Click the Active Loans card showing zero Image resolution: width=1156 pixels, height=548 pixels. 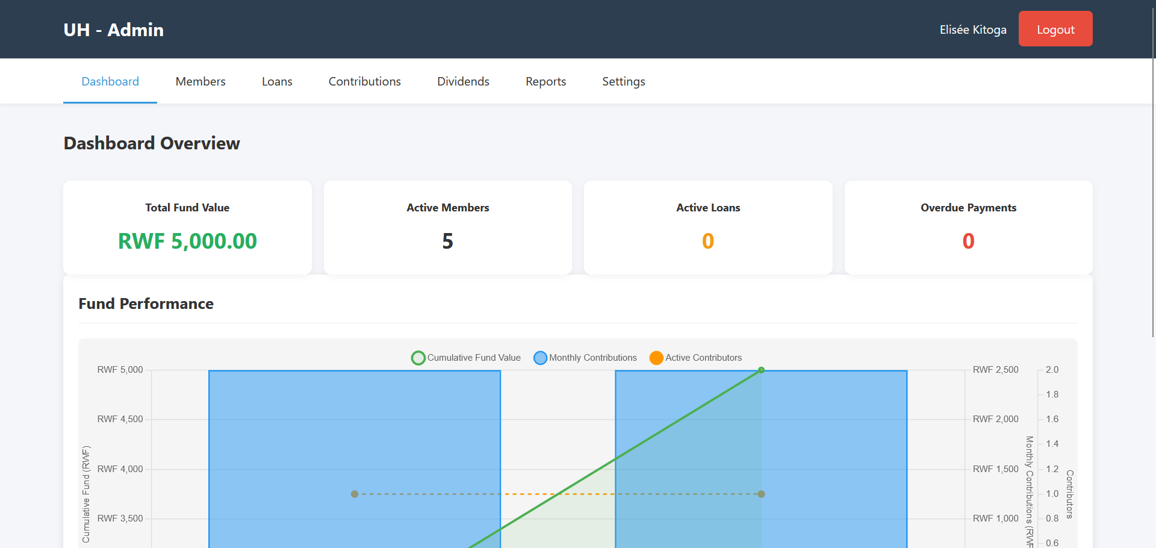(x=708, y=227)
